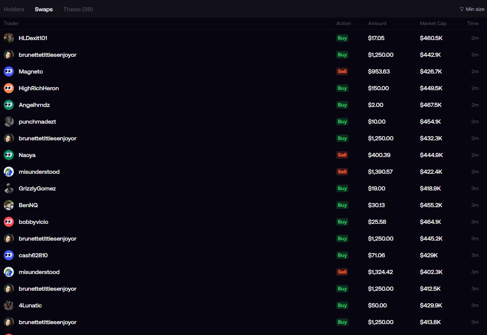This screenshot has width=487, height=335.
Task: Select 4Lunatic trader name
Action: (x=30, y=306)
